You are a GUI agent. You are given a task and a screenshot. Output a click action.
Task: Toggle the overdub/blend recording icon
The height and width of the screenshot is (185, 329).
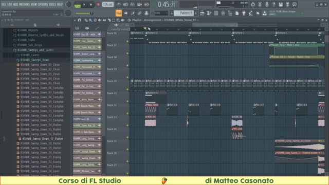tap(139, 5)
